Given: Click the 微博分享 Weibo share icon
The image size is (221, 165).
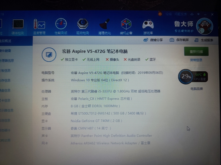Looking at the screenshot, I should 146,40.
